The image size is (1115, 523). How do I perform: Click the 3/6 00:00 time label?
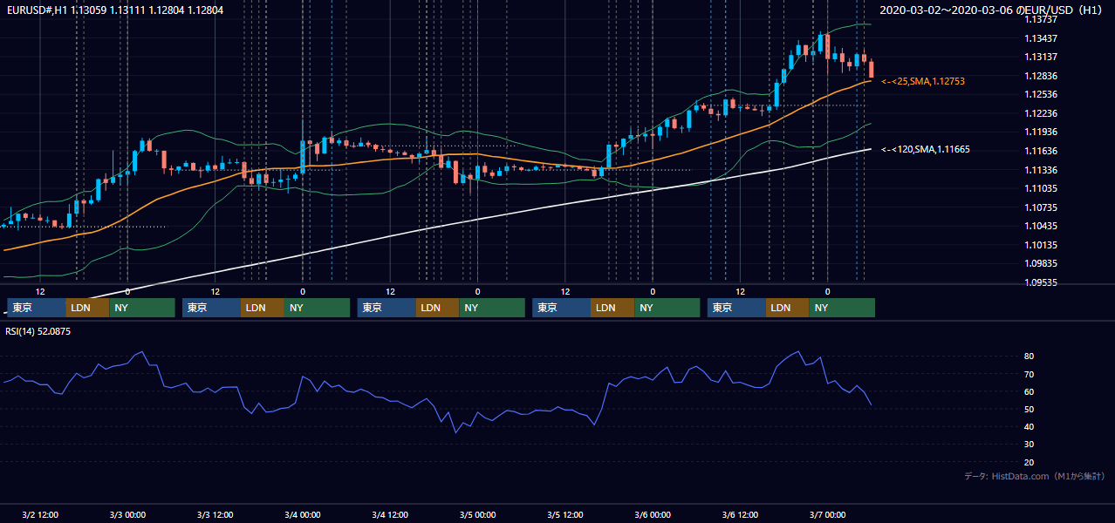point(653,515)
